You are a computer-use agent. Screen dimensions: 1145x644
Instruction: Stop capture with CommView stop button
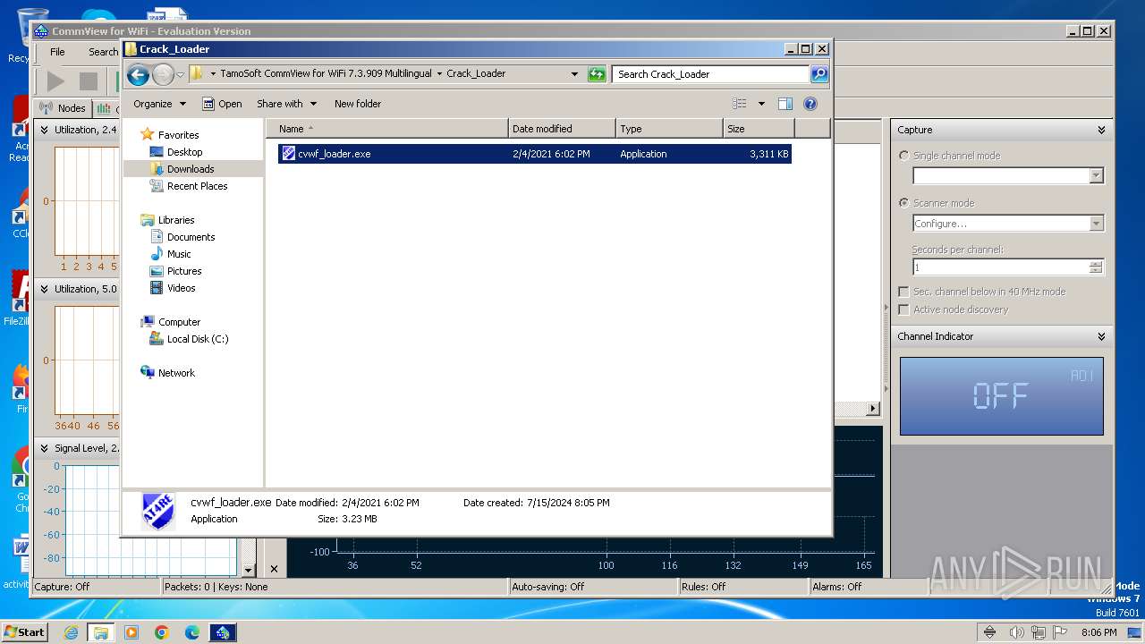pyautogui.click(x=88, y=81)
